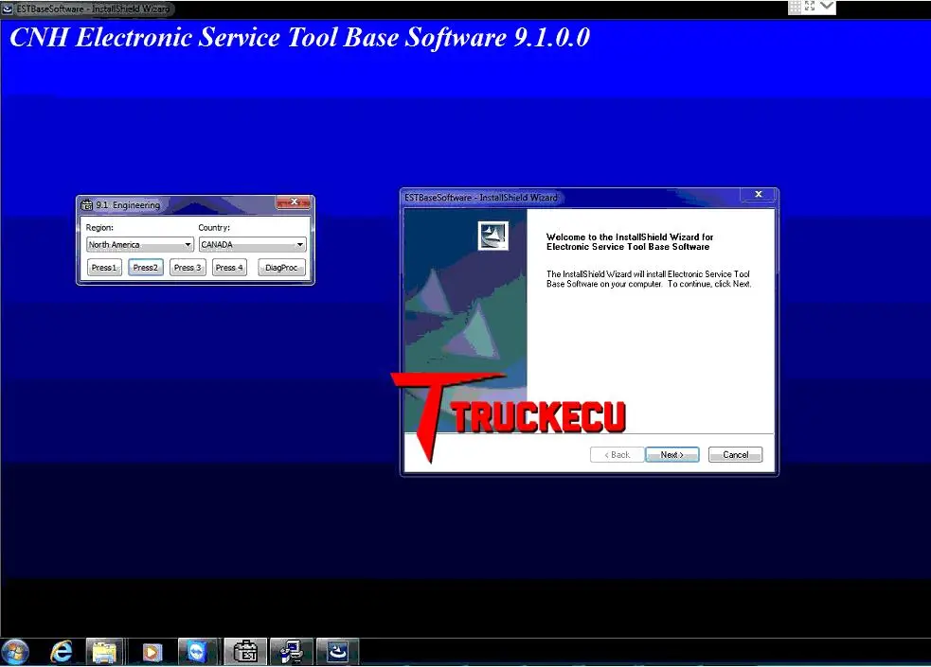Expand the top toolbar chevron
This screenshot has width=931, height=667.
point(827,6)
